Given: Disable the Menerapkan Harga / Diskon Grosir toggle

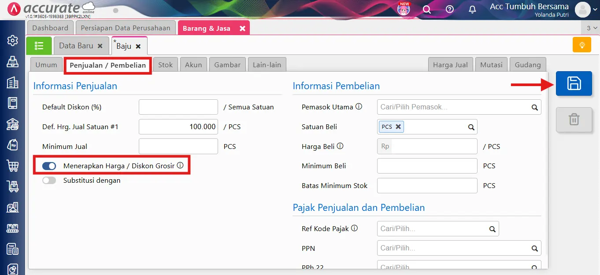Looking at the screenshot, I should coord(49,166).
